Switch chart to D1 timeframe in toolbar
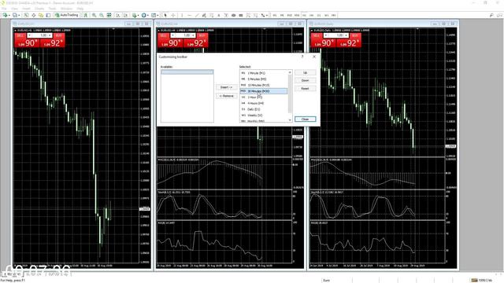This screenshot has height=283, width=504. pyautogui.click(x=319, y=15)
